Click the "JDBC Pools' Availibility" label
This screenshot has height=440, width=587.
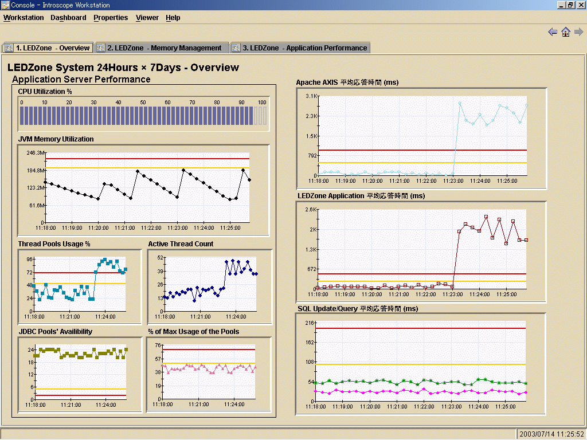[55, 332]
